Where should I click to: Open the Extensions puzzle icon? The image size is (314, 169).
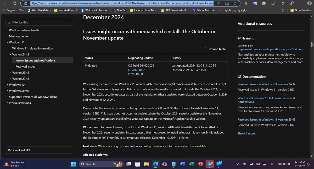click(273, 3)
